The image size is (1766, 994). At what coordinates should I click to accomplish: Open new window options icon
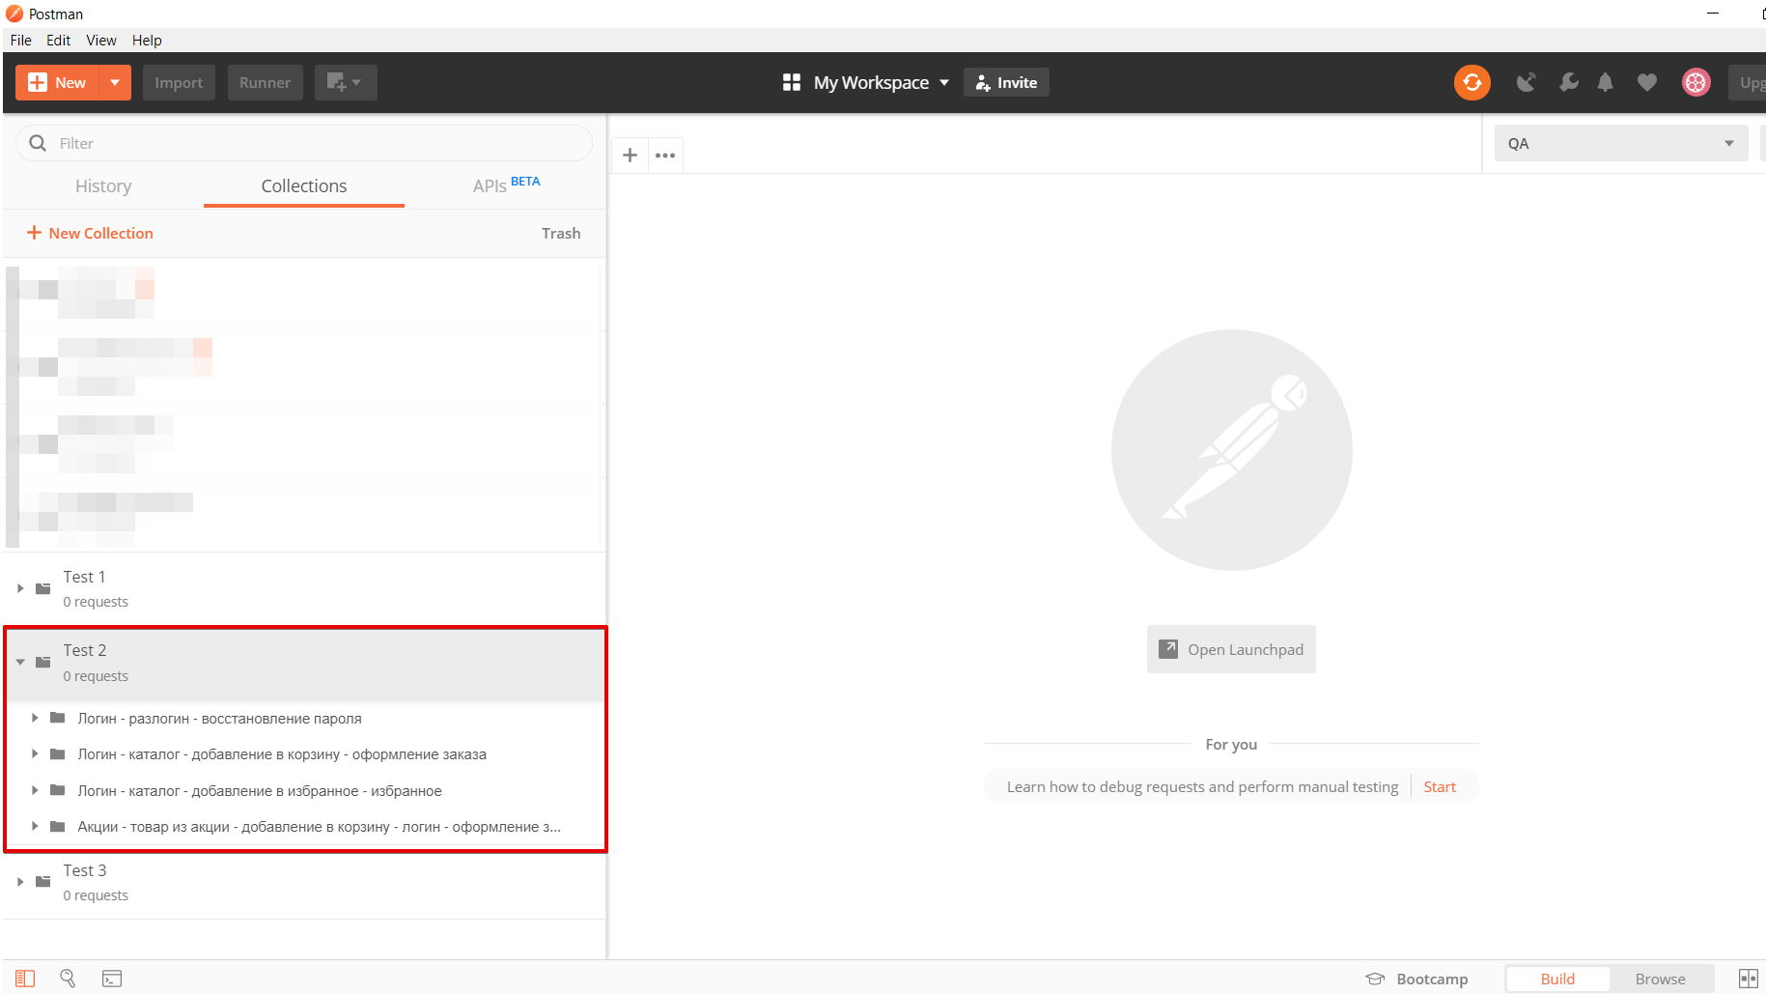pyautogui.click(x=345, y=83)
